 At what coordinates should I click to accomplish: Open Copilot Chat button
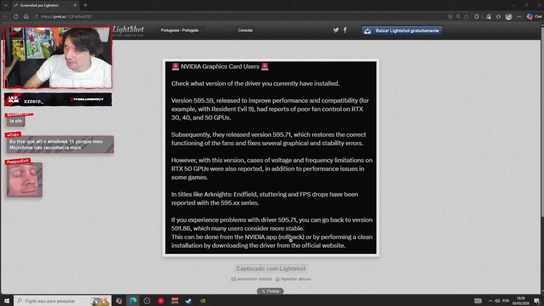click(534, 17)
